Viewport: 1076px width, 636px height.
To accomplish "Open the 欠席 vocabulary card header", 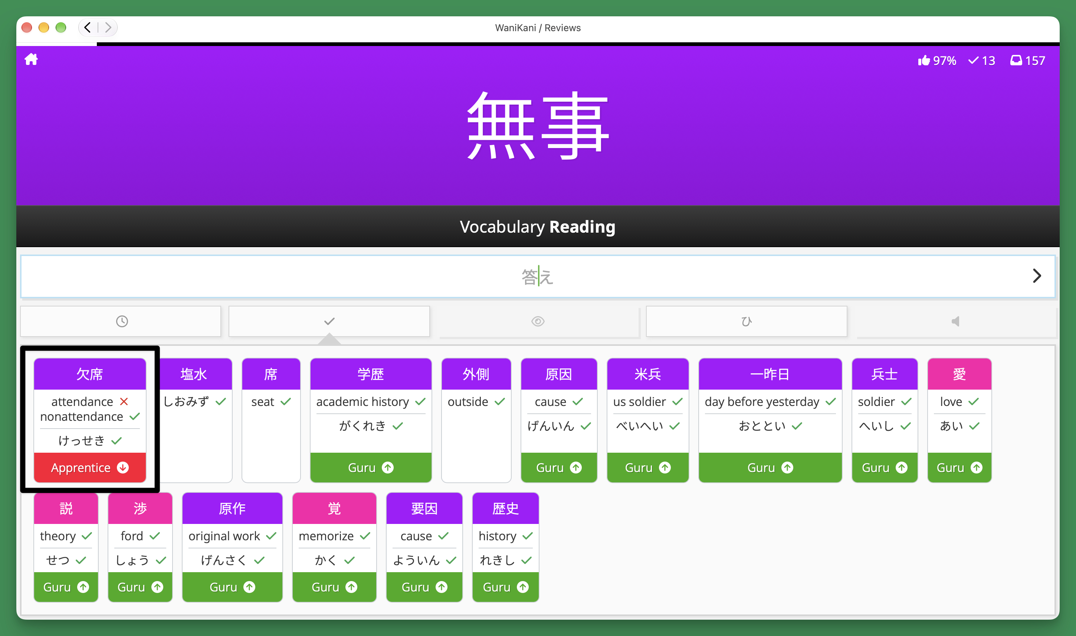I will [x=90, y=374].
